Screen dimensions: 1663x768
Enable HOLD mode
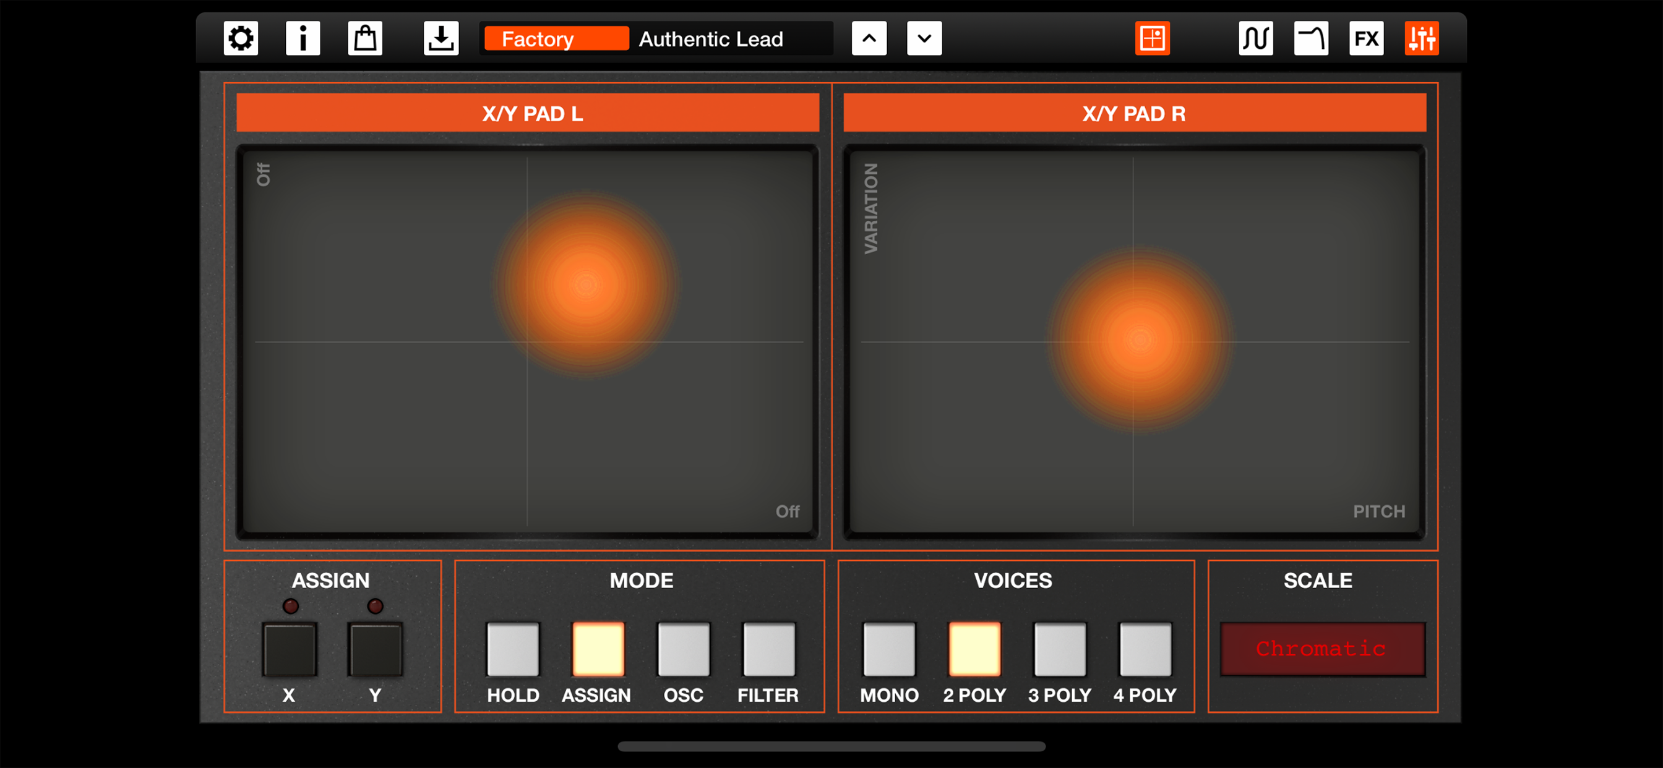(513, 649)
